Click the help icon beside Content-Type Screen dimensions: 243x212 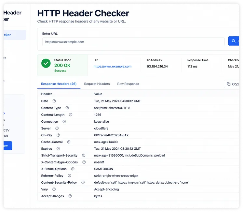67,108
